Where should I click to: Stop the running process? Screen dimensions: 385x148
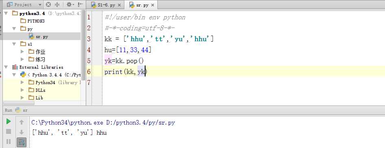pyautogui.click(x=9, y=131)
